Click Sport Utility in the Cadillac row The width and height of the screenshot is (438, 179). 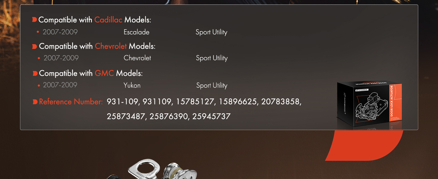212,32
